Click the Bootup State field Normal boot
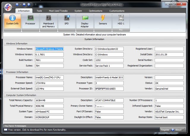 [x=169, y=117]
